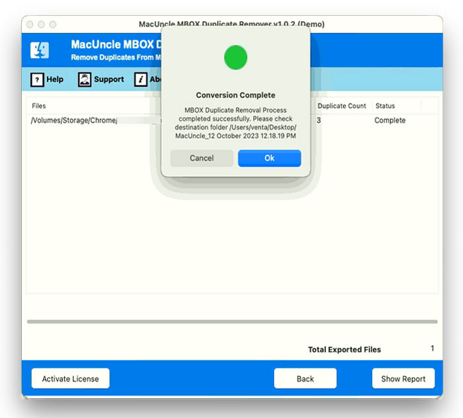The height and width of the screenshot is (418, 463).
Task: Click the window zoom traffic light
Action: 53,25
